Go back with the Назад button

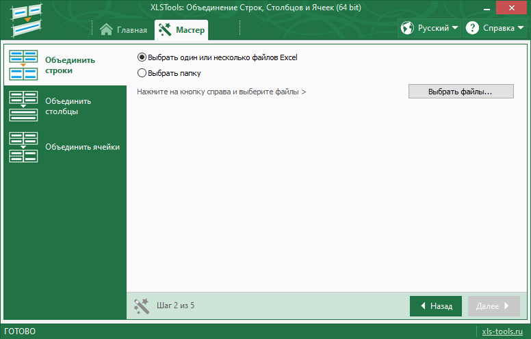coord(435,306)
